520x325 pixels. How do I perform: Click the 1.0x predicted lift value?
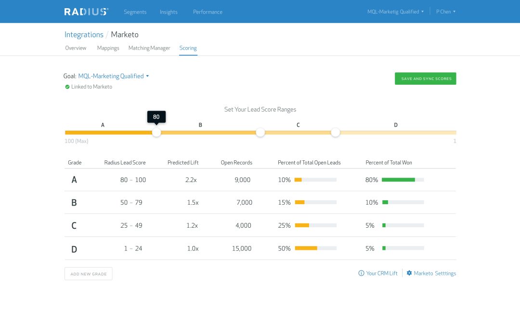coord(193,248)
